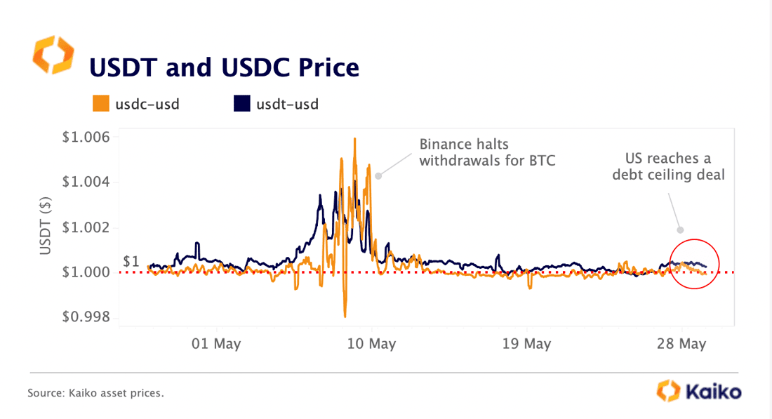Click the Source: Kaiko asset prices text
The width and height of the screenshot is (772, 419).
tap(95, 393)
